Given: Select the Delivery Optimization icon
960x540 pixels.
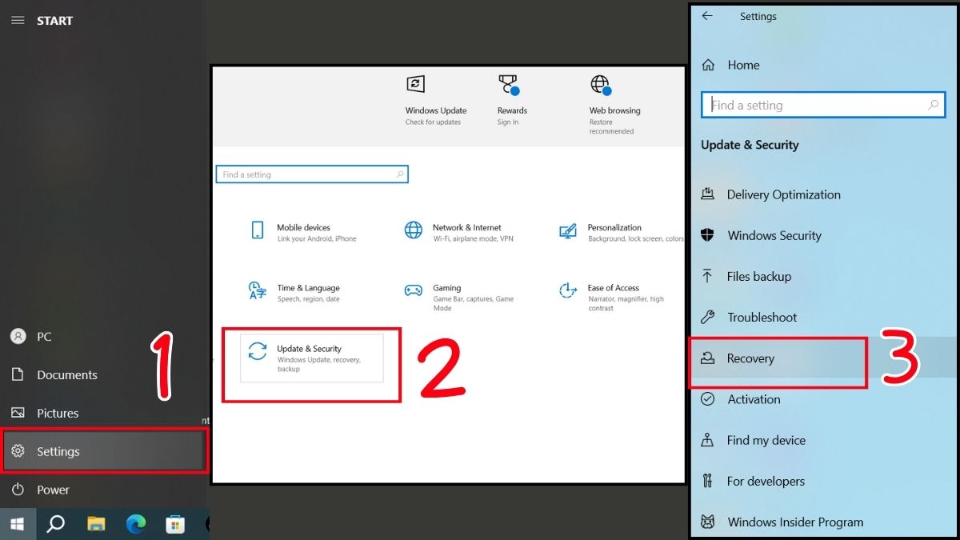Looking at the screenshot, I should tap(708, 194).
